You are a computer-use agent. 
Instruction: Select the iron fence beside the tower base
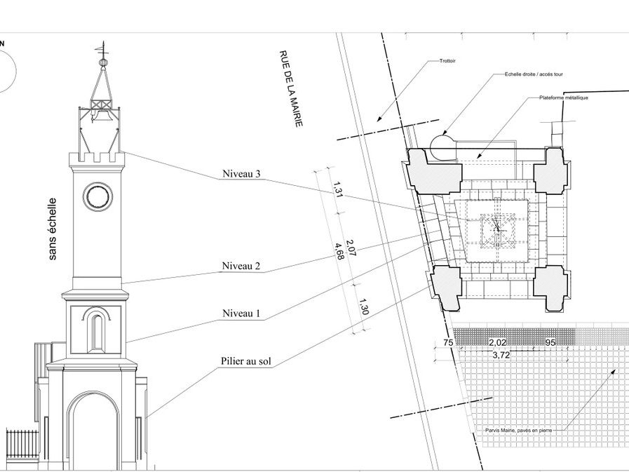[x=22, y=443]
